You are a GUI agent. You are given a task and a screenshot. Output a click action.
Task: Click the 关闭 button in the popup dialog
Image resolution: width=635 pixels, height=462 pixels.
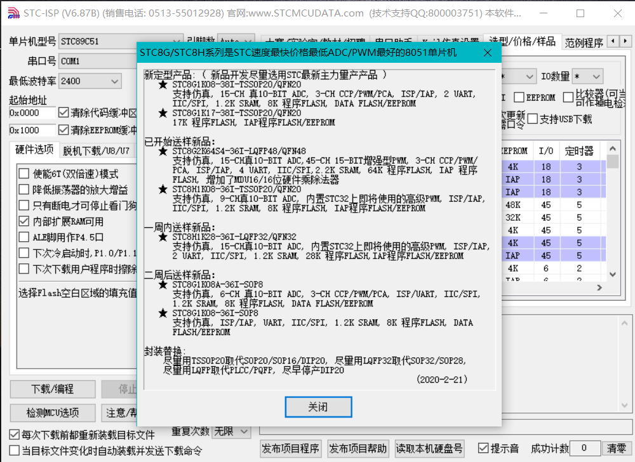pyautogui.click(x=318, y=407)
